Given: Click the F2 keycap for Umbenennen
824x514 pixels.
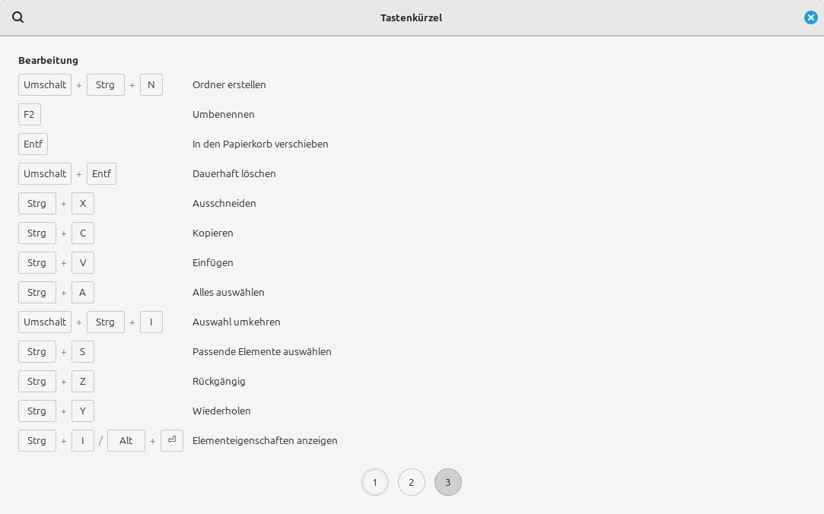Looking at the screenshot, I should click(30, 115).
